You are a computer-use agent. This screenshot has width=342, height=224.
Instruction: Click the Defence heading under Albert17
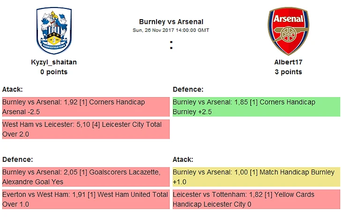[188, 89]
